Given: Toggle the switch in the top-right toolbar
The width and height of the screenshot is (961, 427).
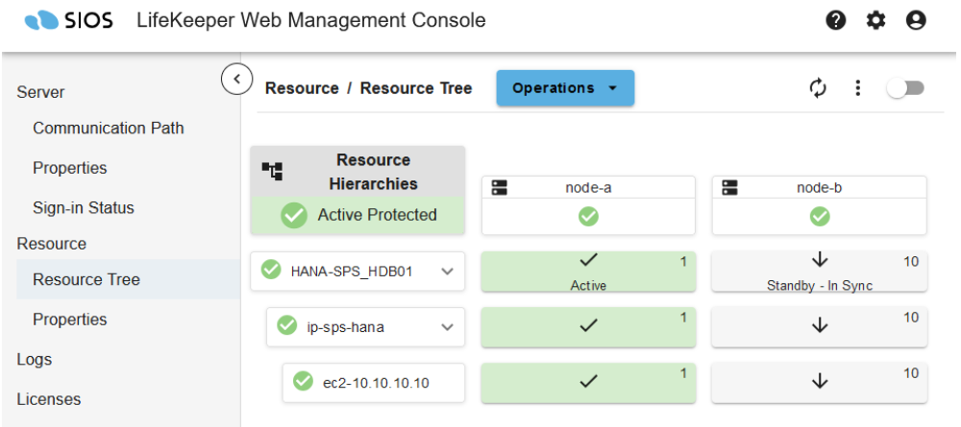Looking at the screenshot, I should click(905, 88).
